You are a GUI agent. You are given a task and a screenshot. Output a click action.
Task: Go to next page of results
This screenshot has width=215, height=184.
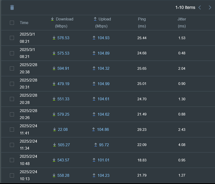(x=210, y=8)
